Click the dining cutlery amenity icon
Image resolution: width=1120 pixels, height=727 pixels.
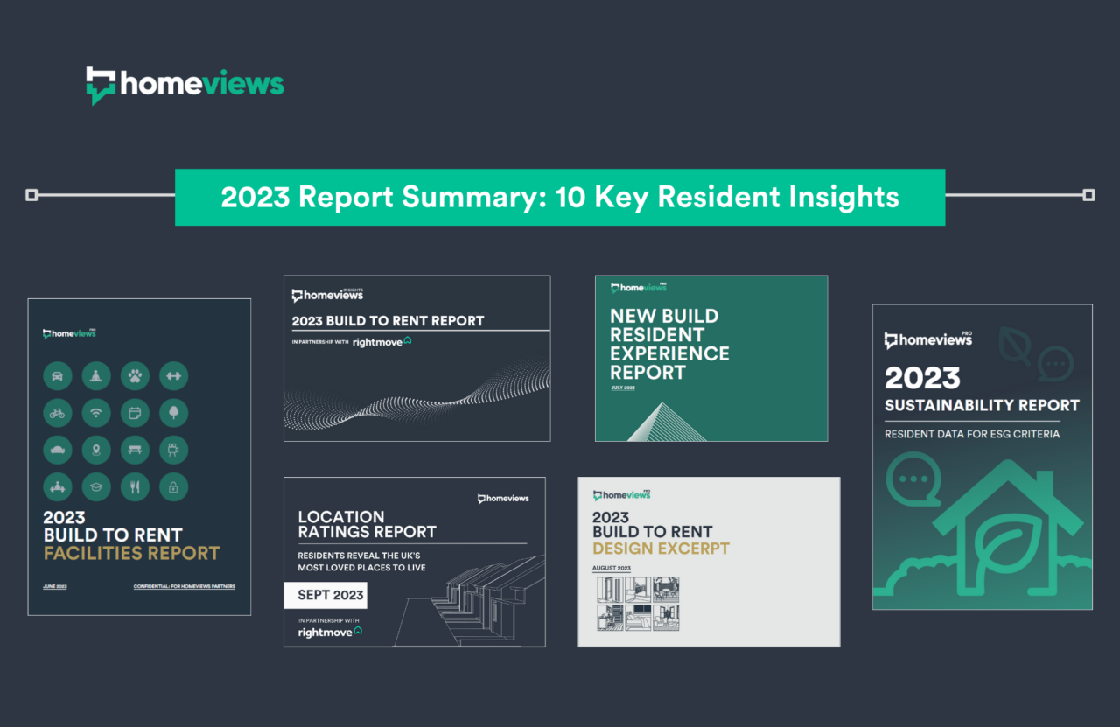click(x=135, y=486)
